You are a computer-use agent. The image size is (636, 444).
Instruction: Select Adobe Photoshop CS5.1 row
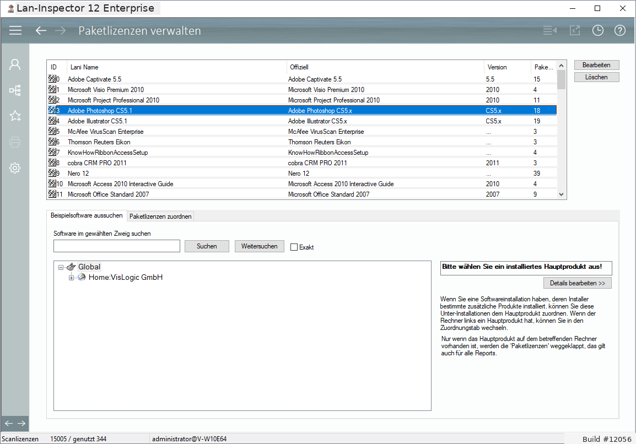[302, 110]
